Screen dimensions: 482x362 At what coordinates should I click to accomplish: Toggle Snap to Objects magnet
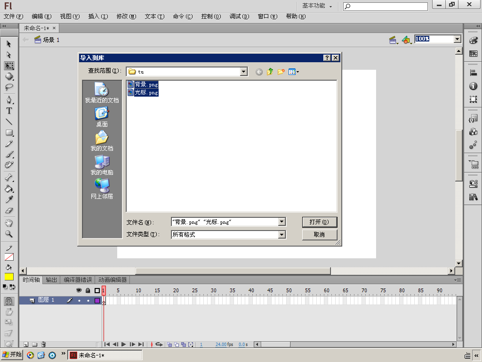pyautogui.click(x=8, y=301)
